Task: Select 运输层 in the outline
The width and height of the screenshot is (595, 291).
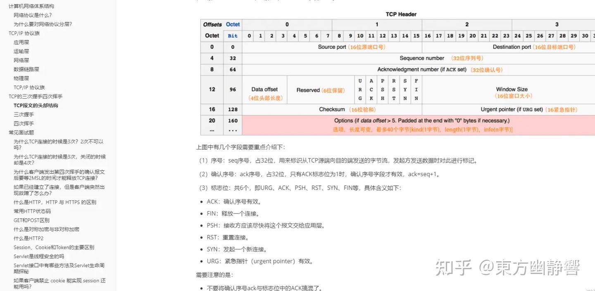Action: (x=21, y=52)
